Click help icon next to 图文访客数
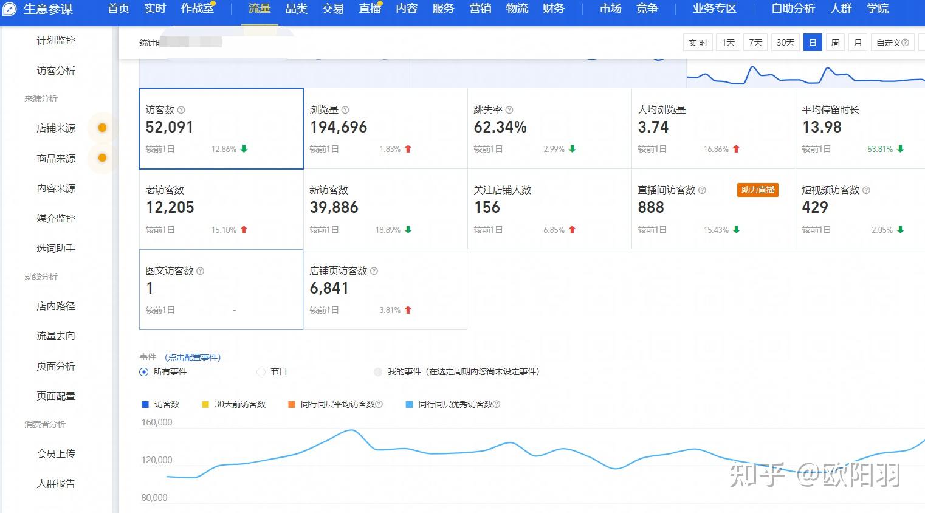The width and height of the screenshot is (925, 513). coord(201,271)
